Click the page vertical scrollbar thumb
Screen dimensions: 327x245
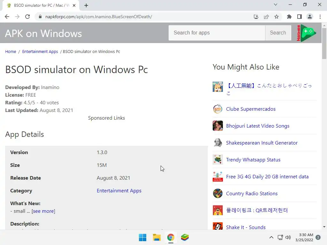324,43
